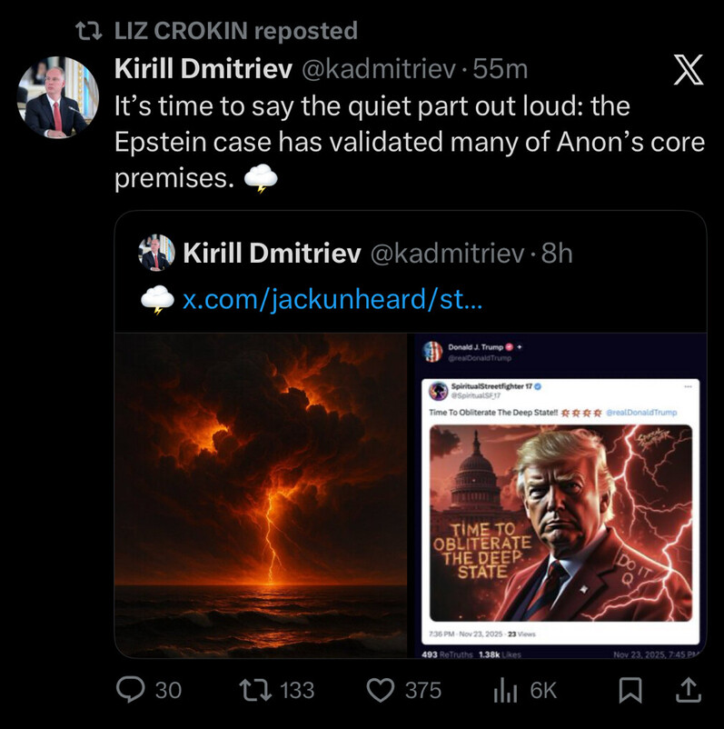The width and height of the screenshot is (724, 729).
Task: Click the 8h quoted post timestamp
Action: 556,254
